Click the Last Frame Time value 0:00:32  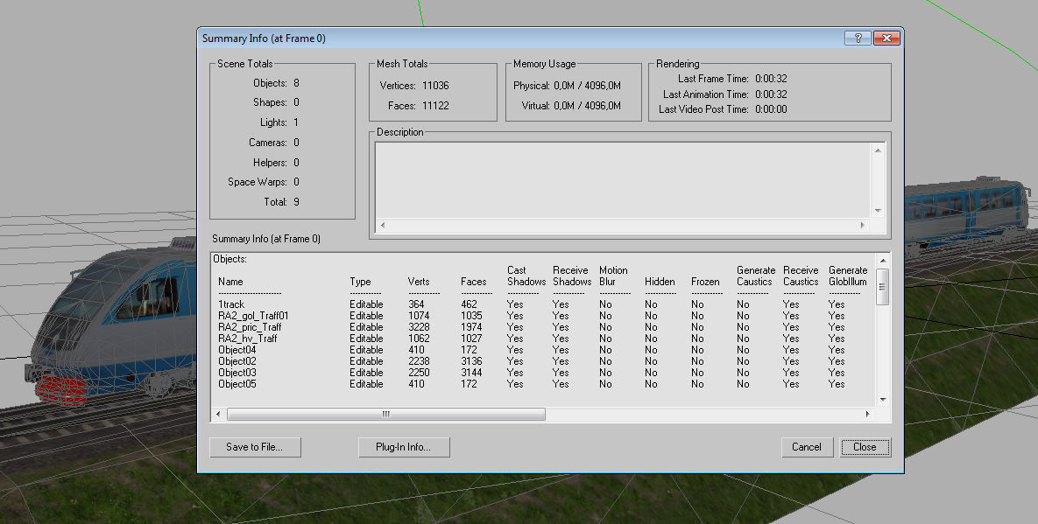tap(771, 79)
